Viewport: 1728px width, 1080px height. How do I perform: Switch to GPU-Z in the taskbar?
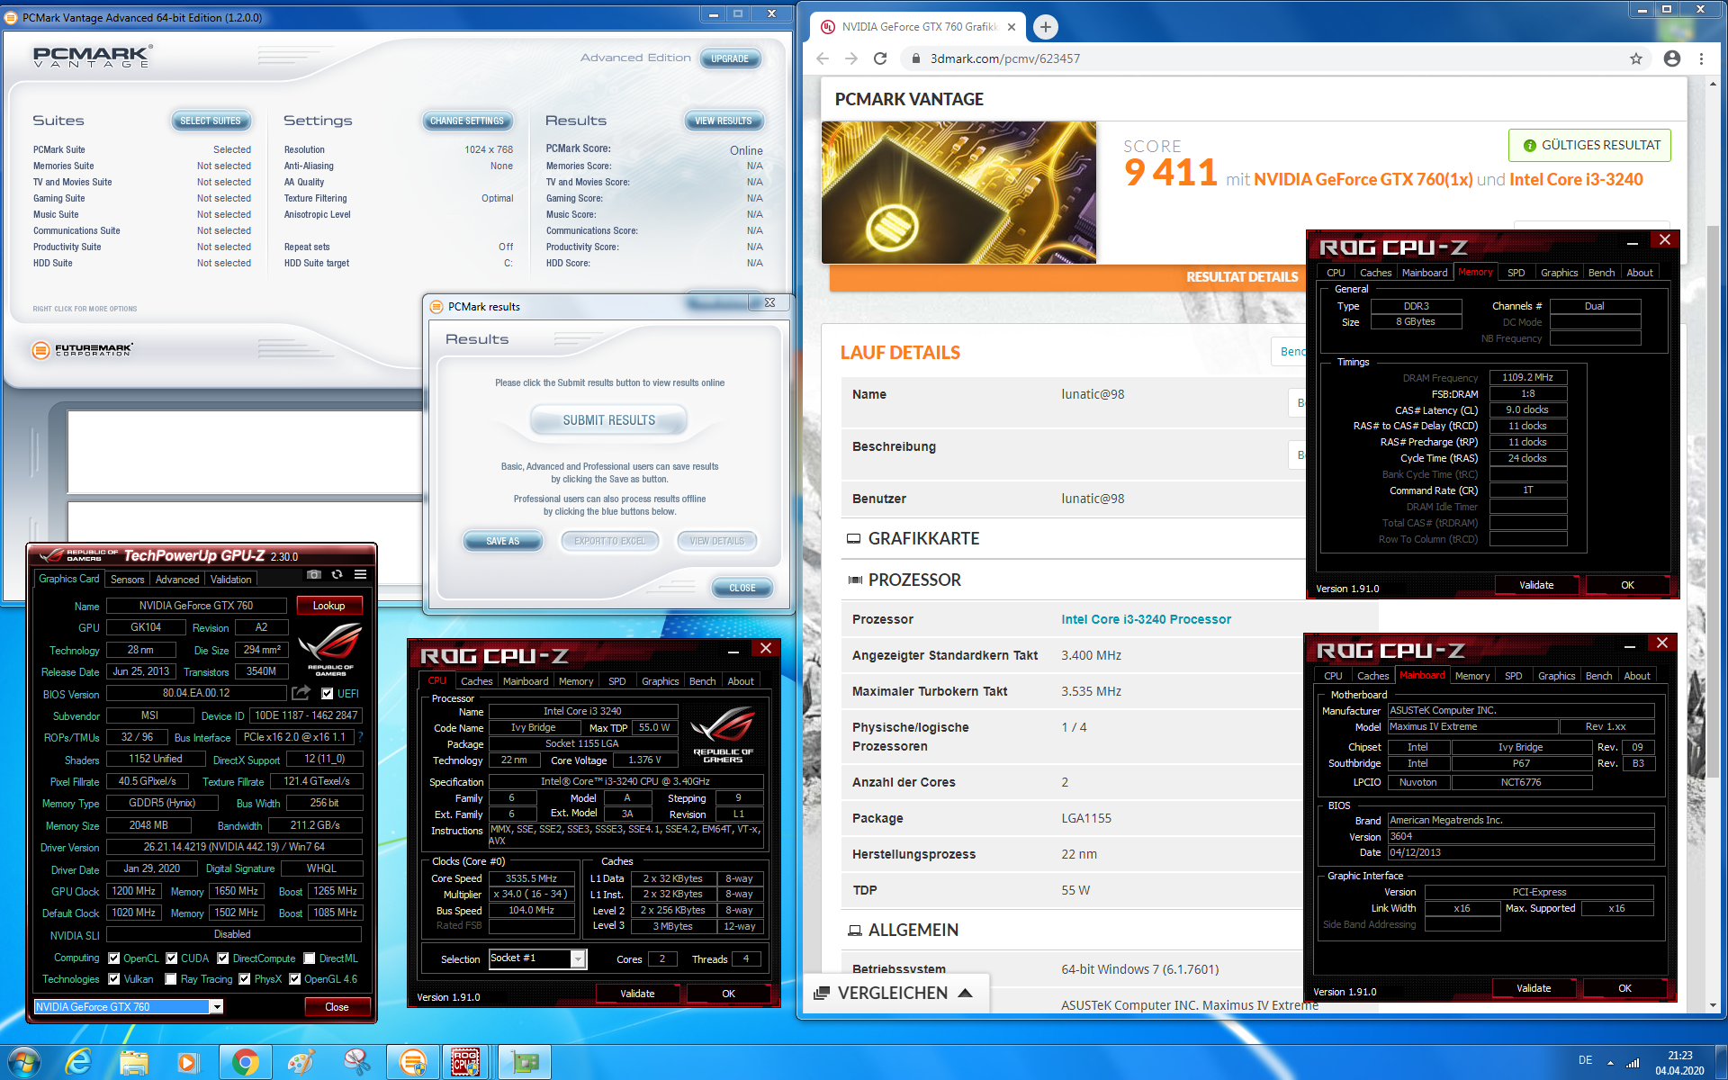526,1062
